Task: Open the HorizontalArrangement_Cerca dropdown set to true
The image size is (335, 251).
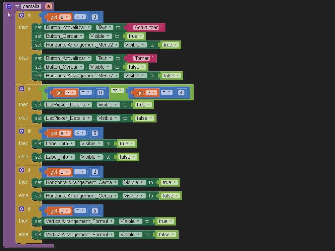Action: [81, 182]
